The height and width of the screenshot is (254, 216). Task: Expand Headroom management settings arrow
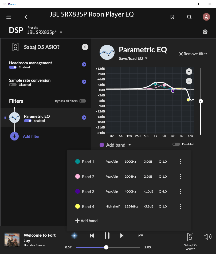click(84, 64)
